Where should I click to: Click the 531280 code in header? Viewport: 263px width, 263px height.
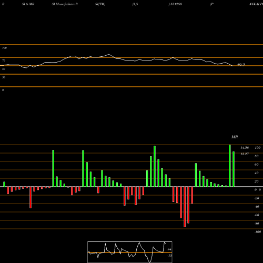[176, 4]
